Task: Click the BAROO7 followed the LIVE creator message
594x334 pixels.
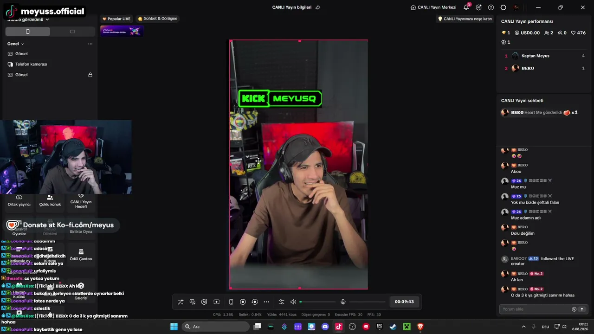Action: pyautogui.click(x=543, y=261)
